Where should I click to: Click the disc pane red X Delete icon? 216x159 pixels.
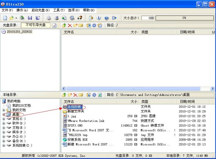tap(70, 25)
